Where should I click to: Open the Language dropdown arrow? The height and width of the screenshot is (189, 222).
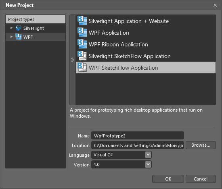point(148,155)
